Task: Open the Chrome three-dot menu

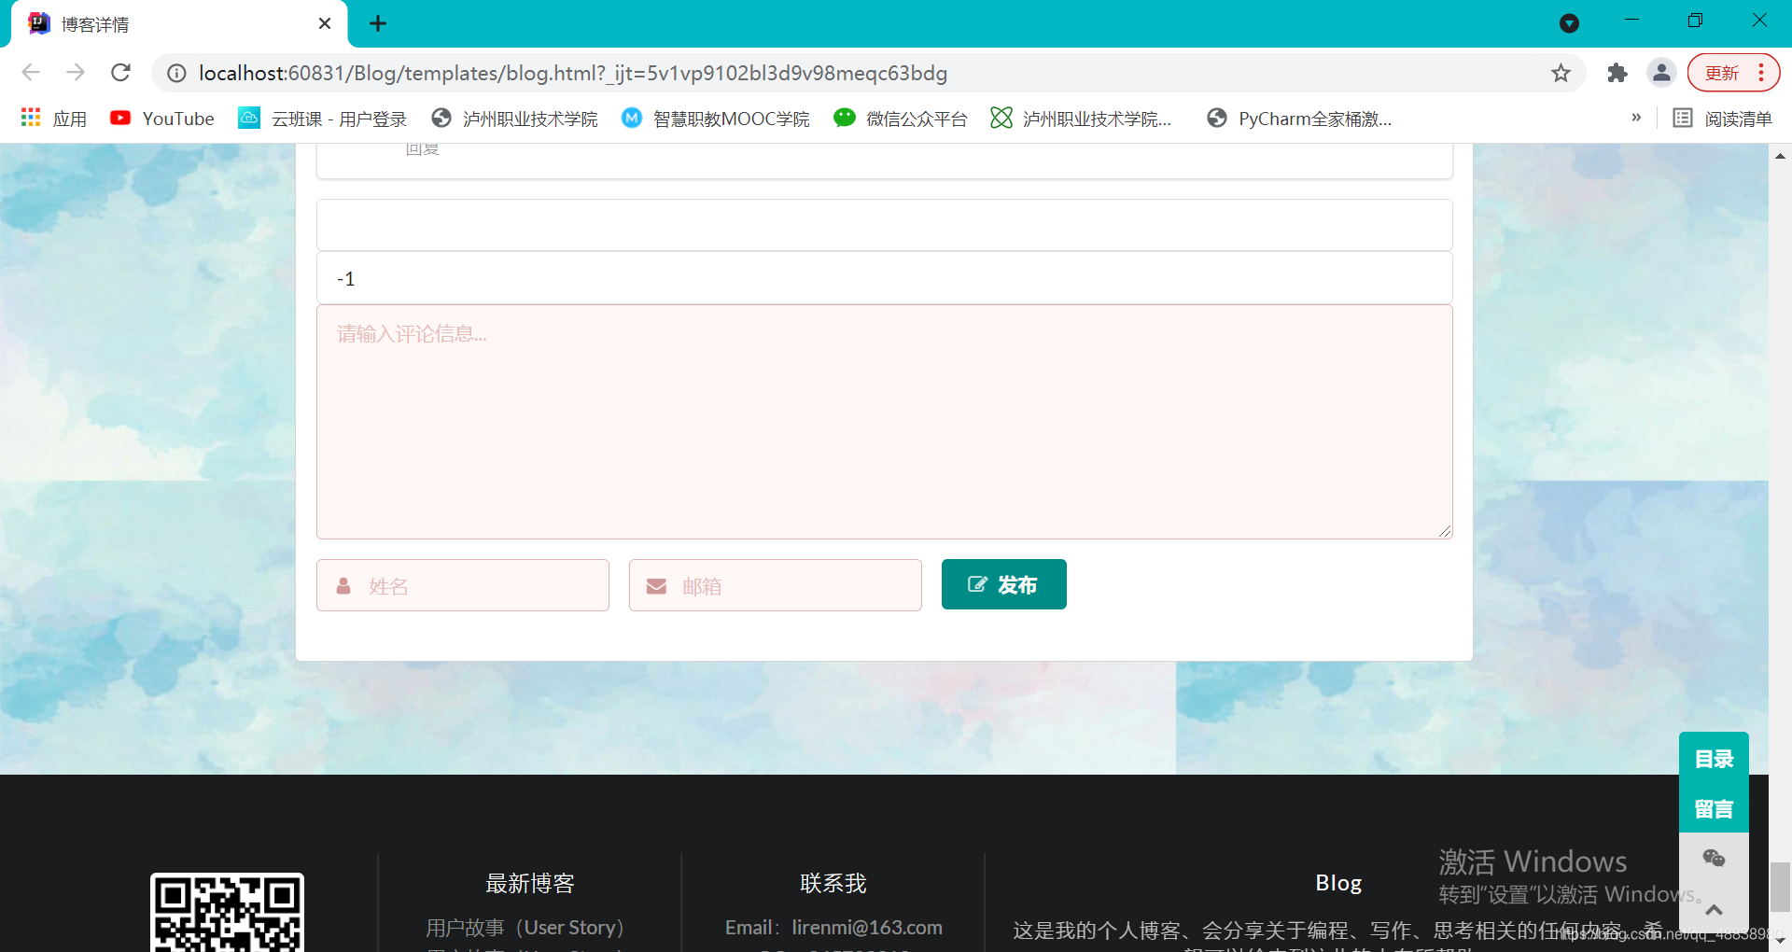Action: pos(1761,73)
